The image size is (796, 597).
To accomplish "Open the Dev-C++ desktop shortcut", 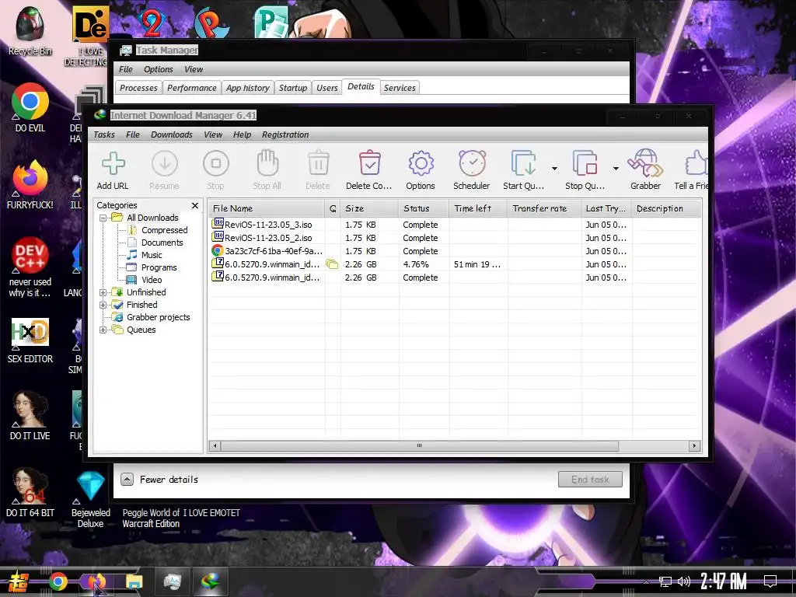I will click(30, 267).
